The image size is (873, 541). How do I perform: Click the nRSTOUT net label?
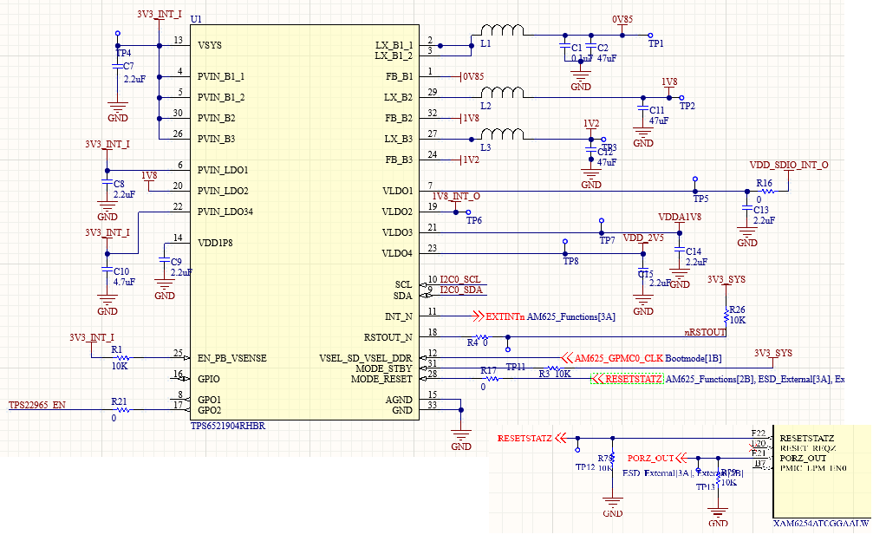(705, 332)
